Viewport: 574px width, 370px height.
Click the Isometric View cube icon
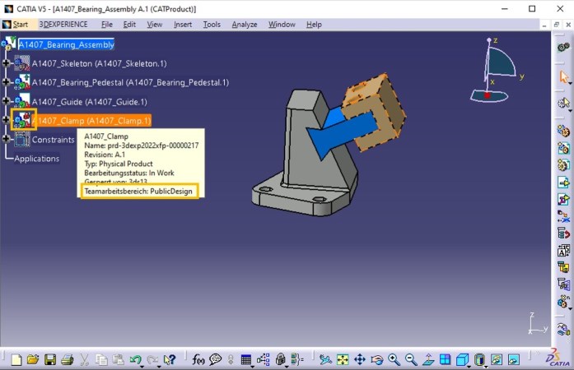point(462,360)
